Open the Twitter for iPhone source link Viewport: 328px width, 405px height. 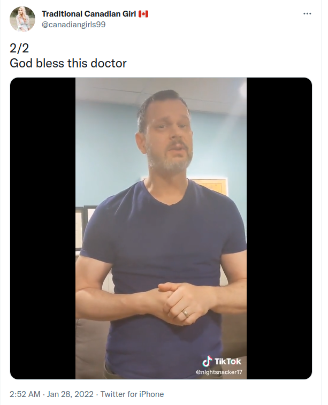[132, 394]
